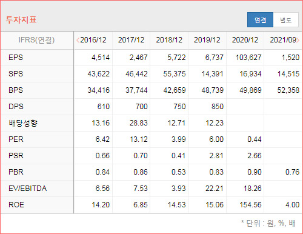Click EPS value 1,520
The image size is (303, 234).
tap(290, 58)
